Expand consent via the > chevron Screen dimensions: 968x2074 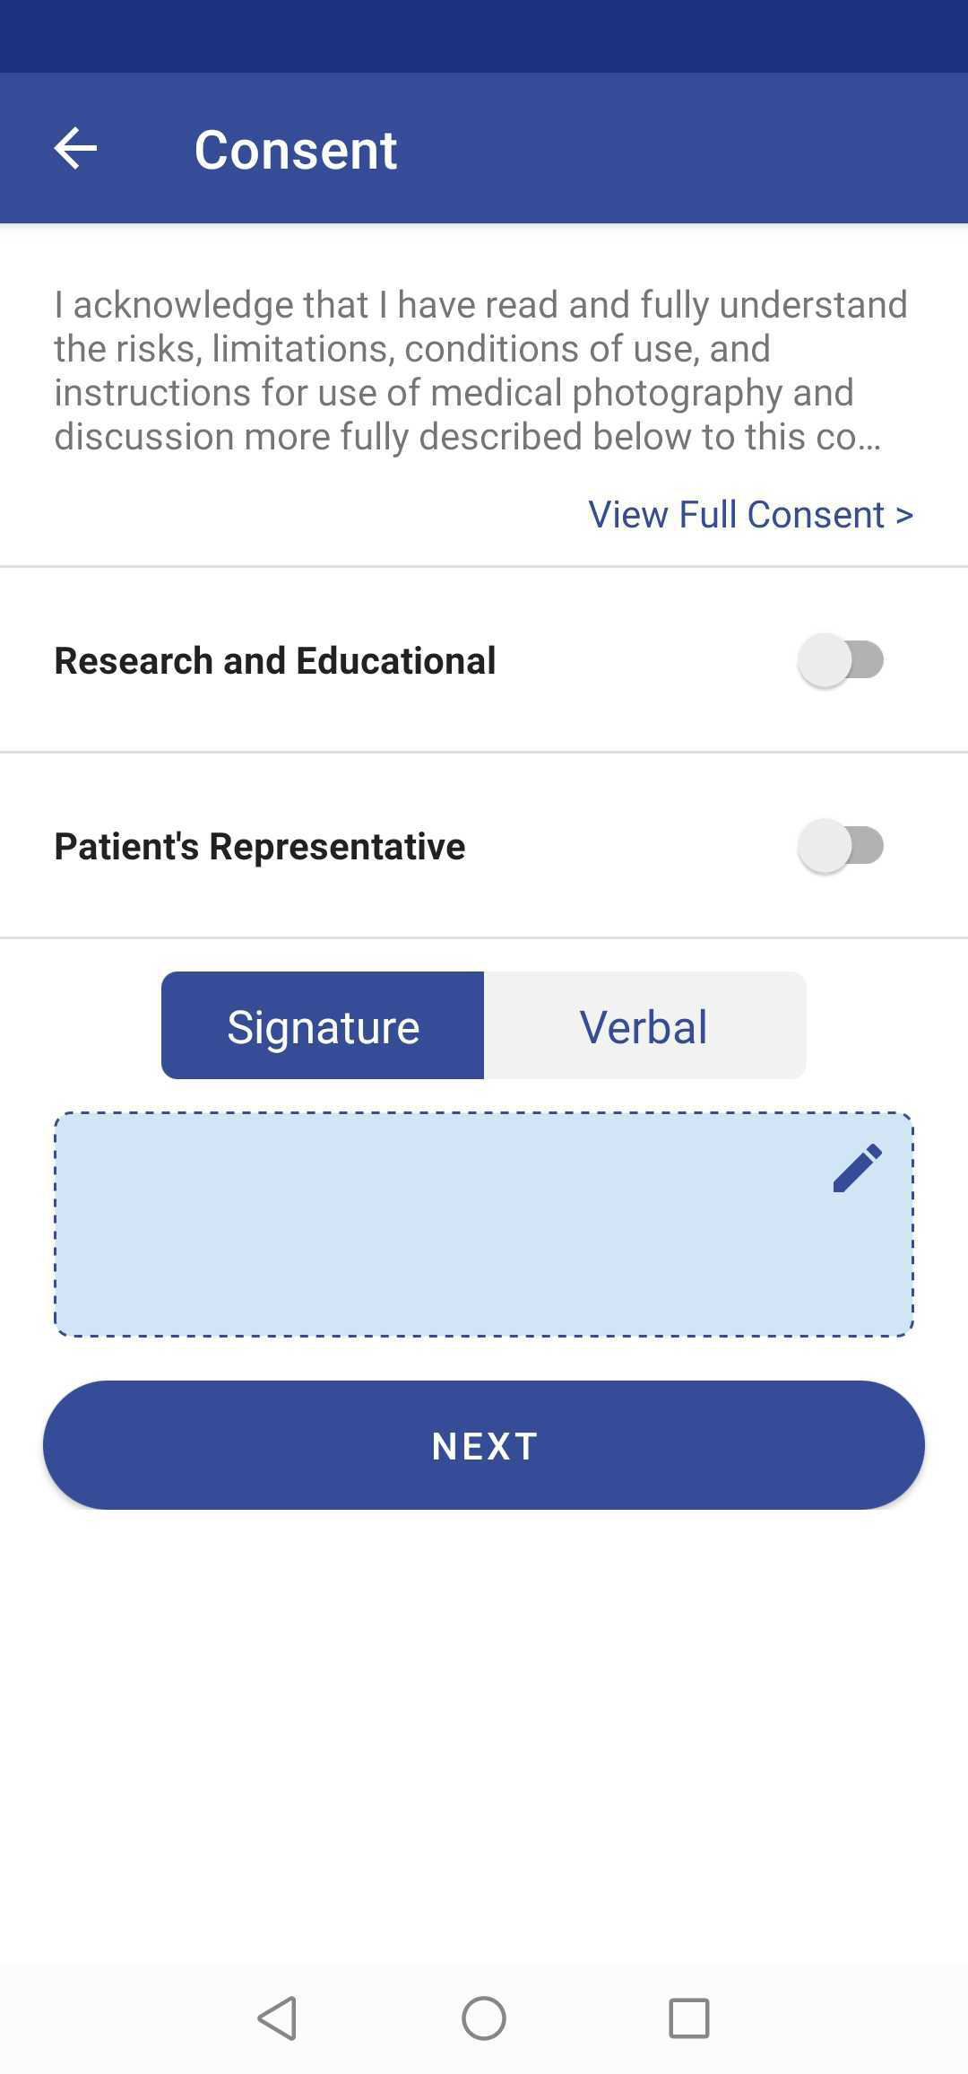pyautogui.click(x=904, y=516)
